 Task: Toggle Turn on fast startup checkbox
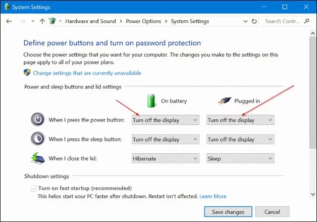click(x=34, y=188)
